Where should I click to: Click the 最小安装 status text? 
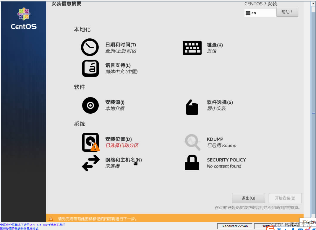pos(216,108)
